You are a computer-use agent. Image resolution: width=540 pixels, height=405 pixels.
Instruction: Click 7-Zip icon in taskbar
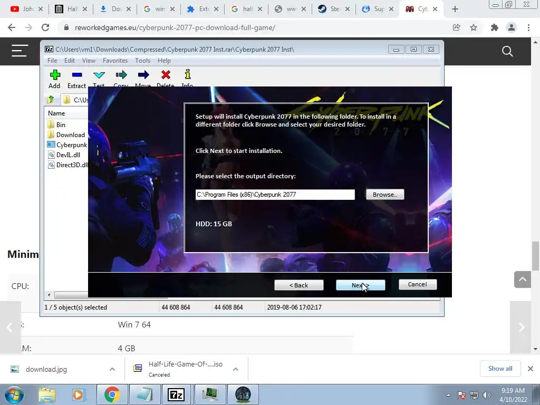176,394
